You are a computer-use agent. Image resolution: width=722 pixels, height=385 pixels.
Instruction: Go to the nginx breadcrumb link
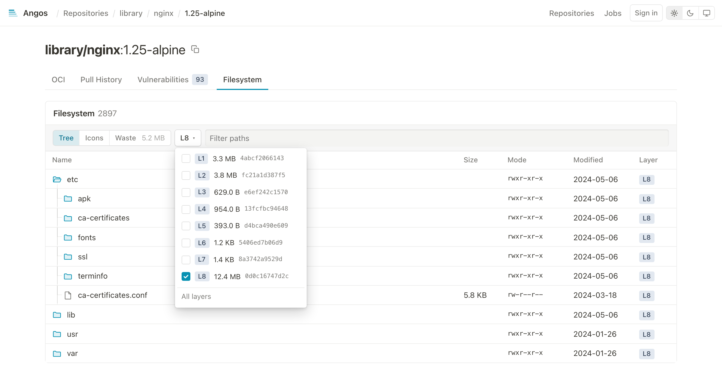163,13
